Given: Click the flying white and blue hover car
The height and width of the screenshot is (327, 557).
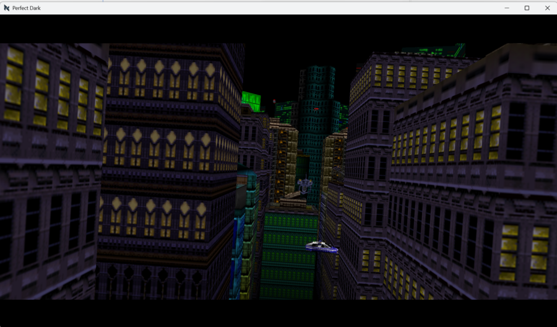Looking at the screenshot, I should (x=321, y=246).
